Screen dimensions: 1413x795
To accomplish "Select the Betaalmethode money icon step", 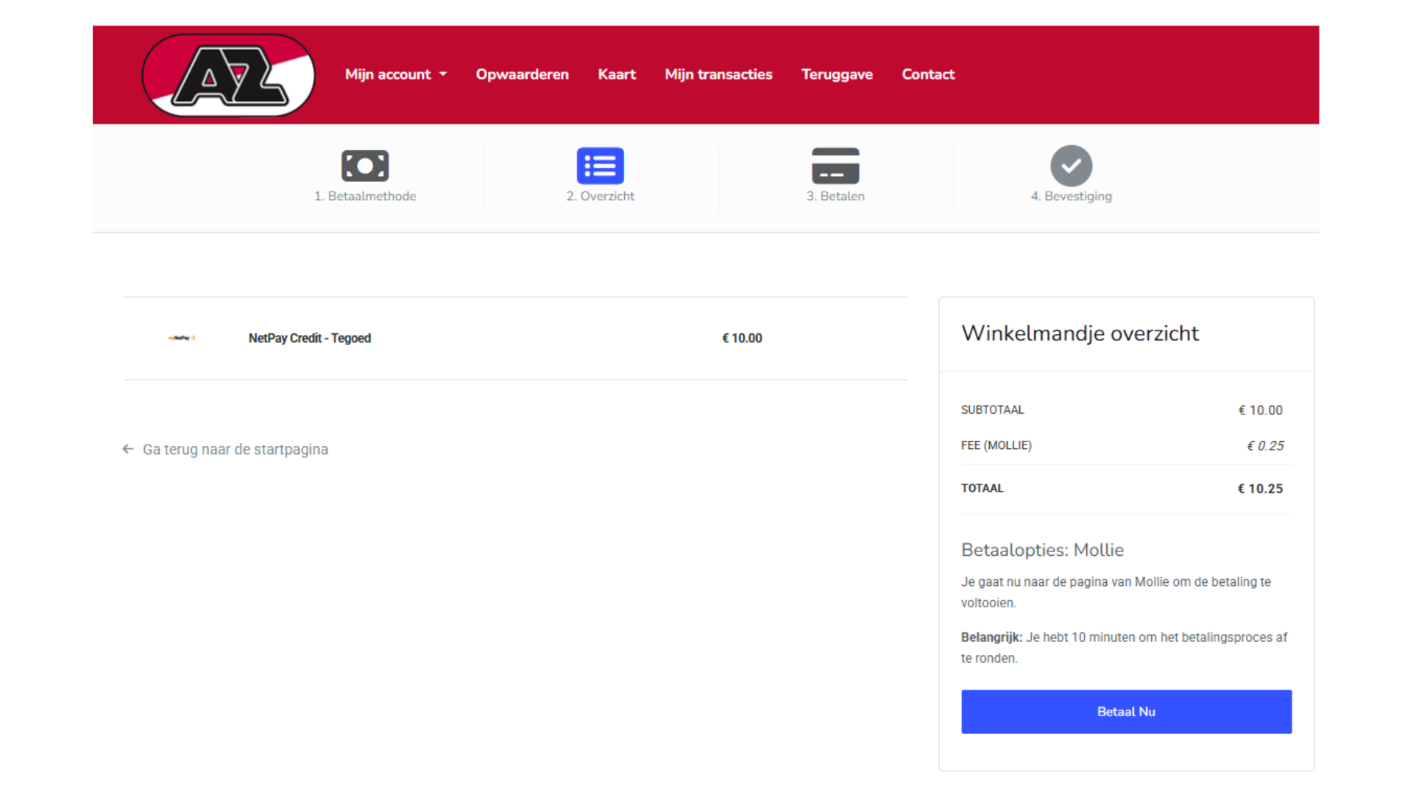I will 365,166.
